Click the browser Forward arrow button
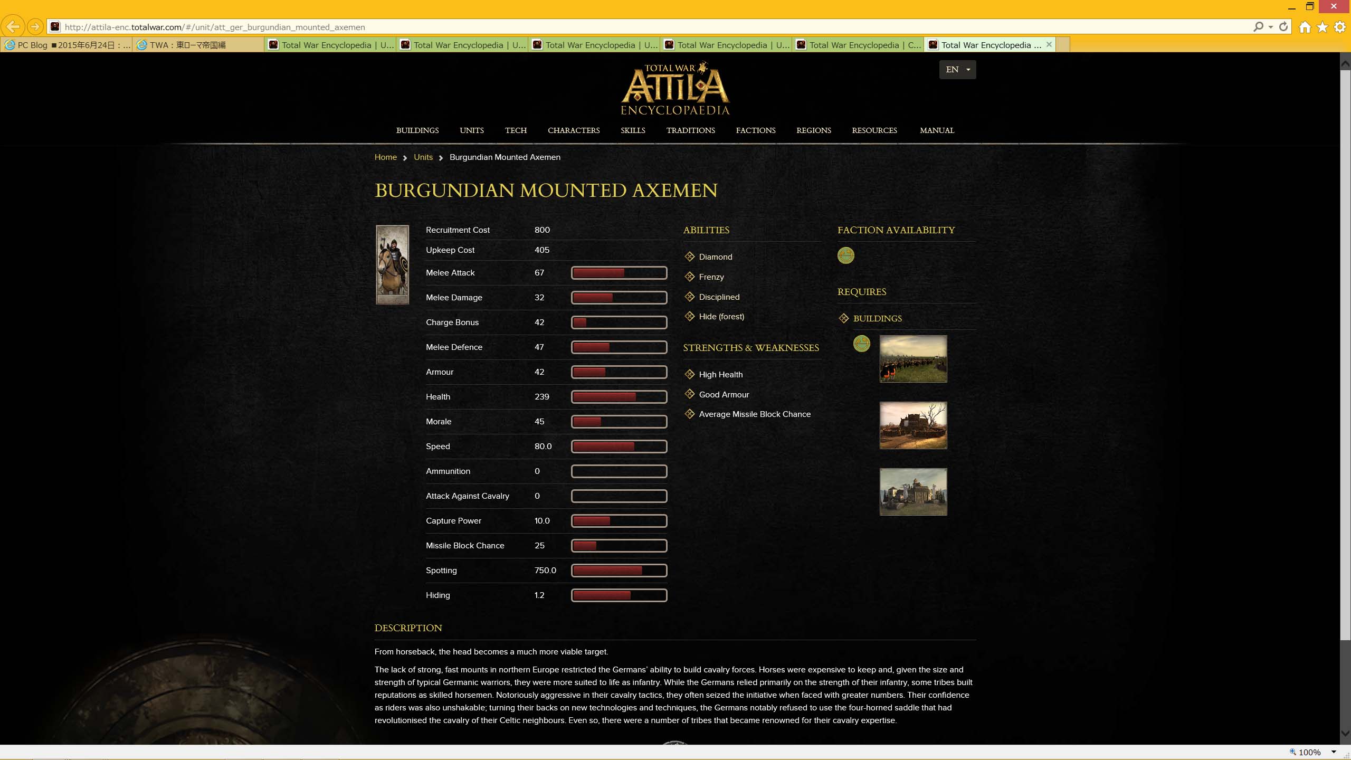 tap(35, 26)
